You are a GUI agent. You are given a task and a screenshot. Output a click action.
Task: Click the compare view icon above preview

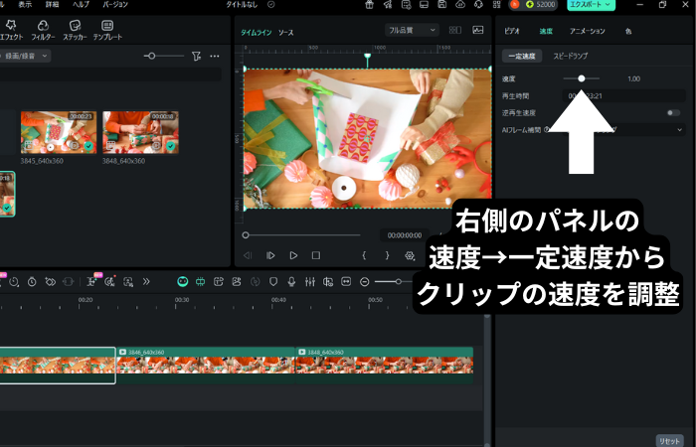pos(455,30)
